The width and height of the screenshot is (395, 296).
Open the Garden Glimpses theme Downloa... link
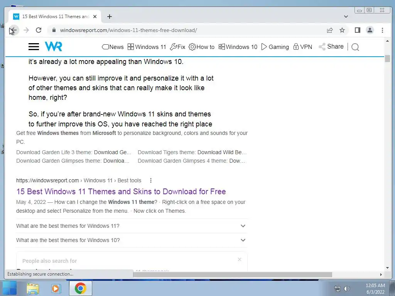[x=116, y=161]
